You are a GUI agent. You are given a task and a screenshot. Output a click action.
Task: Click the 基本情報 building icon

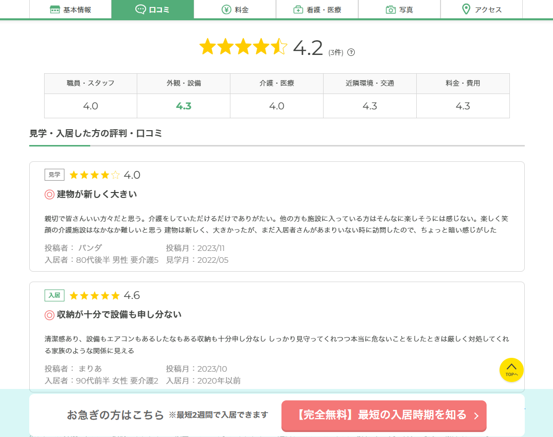pos(55,9)
